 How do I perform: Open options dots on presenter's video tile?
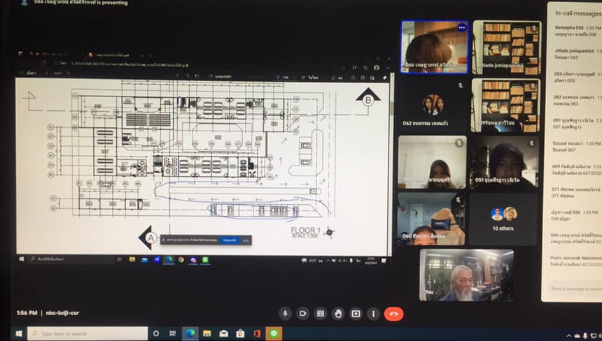[x=461, y=27]
